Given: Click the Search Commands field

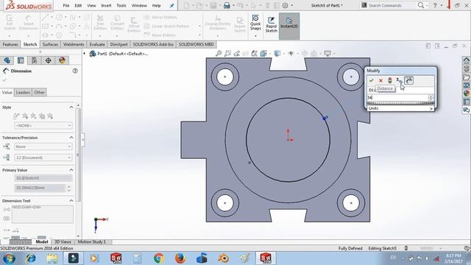Looking at the screenshot, I should [392, 5].
